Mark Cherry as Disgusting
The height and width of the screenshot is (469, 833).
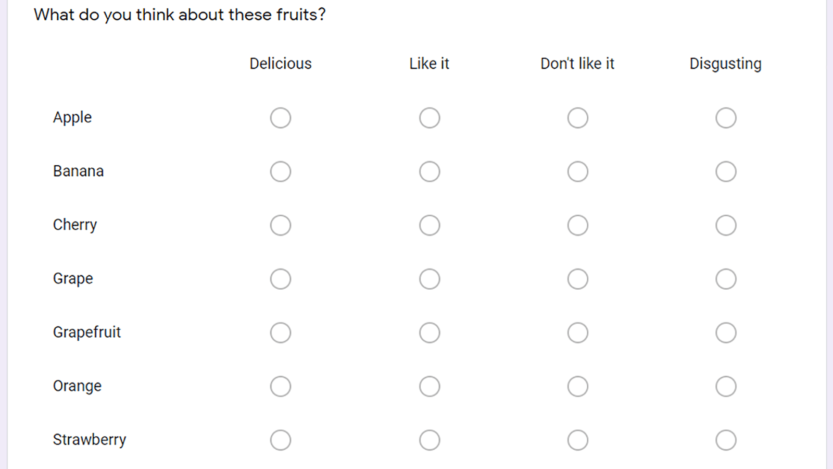(x=726, y=225)
